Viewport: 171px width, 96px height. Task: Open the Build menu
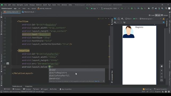click(x=45, y=5)
